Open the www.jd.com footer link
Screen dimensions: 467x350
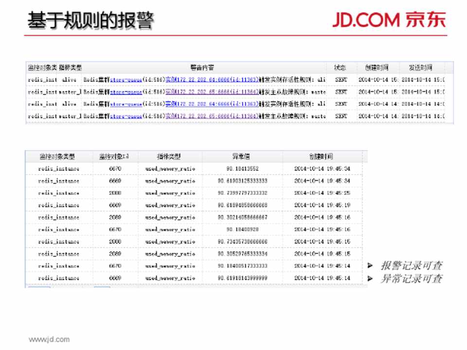point(49,339)
